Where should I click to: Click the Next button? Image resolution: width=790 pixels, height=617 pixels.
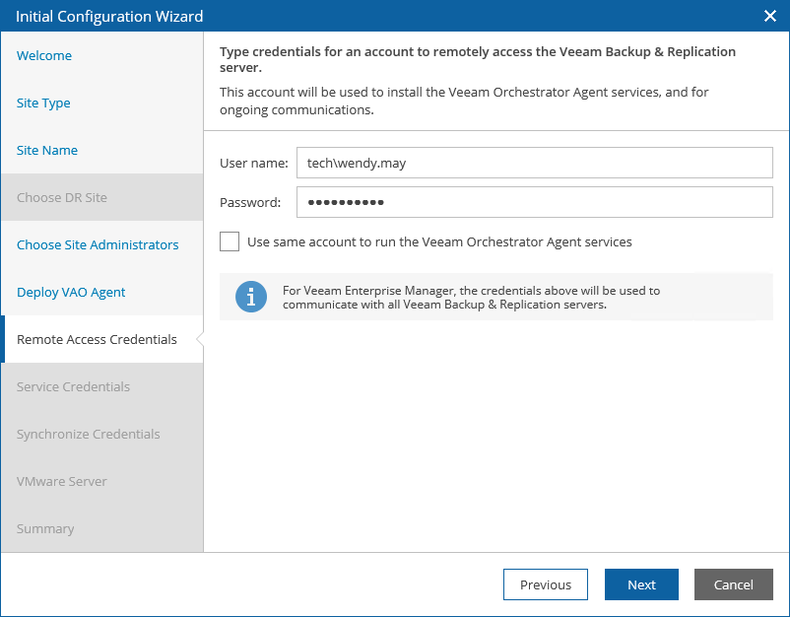click(x=641, y=584)
